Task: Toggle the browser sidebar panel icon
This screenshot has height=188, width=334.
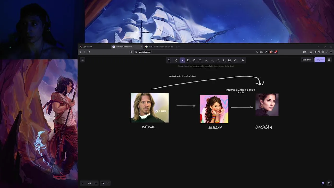Action: pos(315,52)
